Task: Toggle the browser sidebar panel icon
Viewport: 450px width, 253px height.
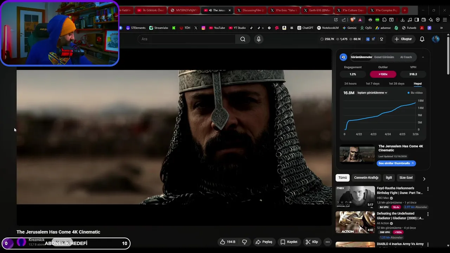Action: click(x=417, y=20)
